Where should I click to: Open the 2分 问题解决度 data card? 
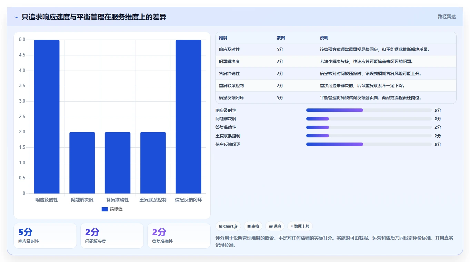point(112,235)
